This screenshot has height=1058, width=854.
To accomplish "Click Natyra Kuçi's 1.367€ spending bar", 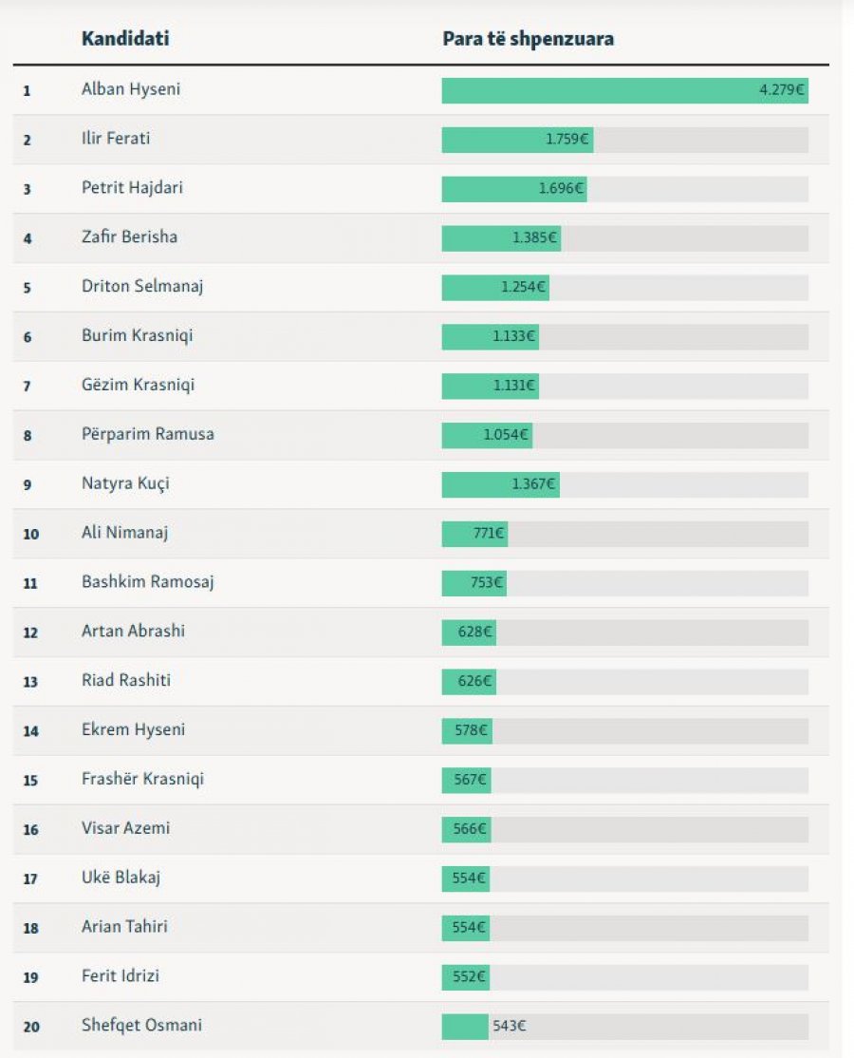I will point(500,485).
